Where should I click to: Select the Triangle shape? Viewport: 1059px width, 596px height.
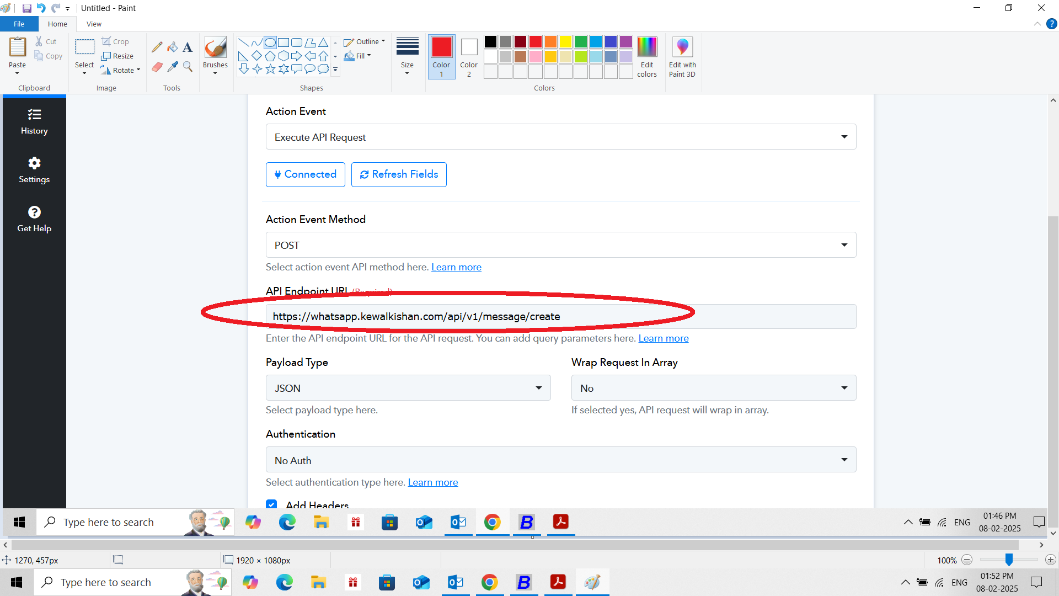(323, 42)
